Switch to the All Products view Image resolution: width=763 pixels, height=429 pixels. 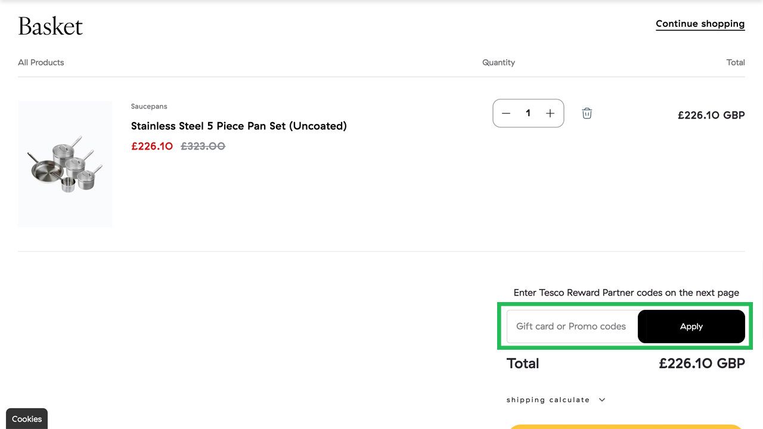(x=41, y=62)
